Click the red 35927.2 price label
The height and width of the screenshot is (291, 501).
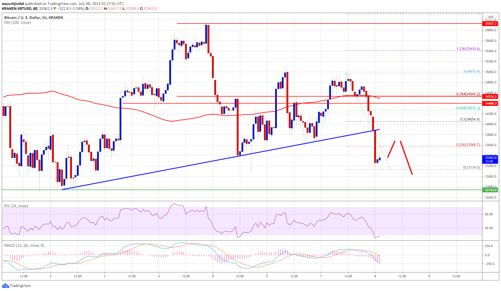click(490, 23)
